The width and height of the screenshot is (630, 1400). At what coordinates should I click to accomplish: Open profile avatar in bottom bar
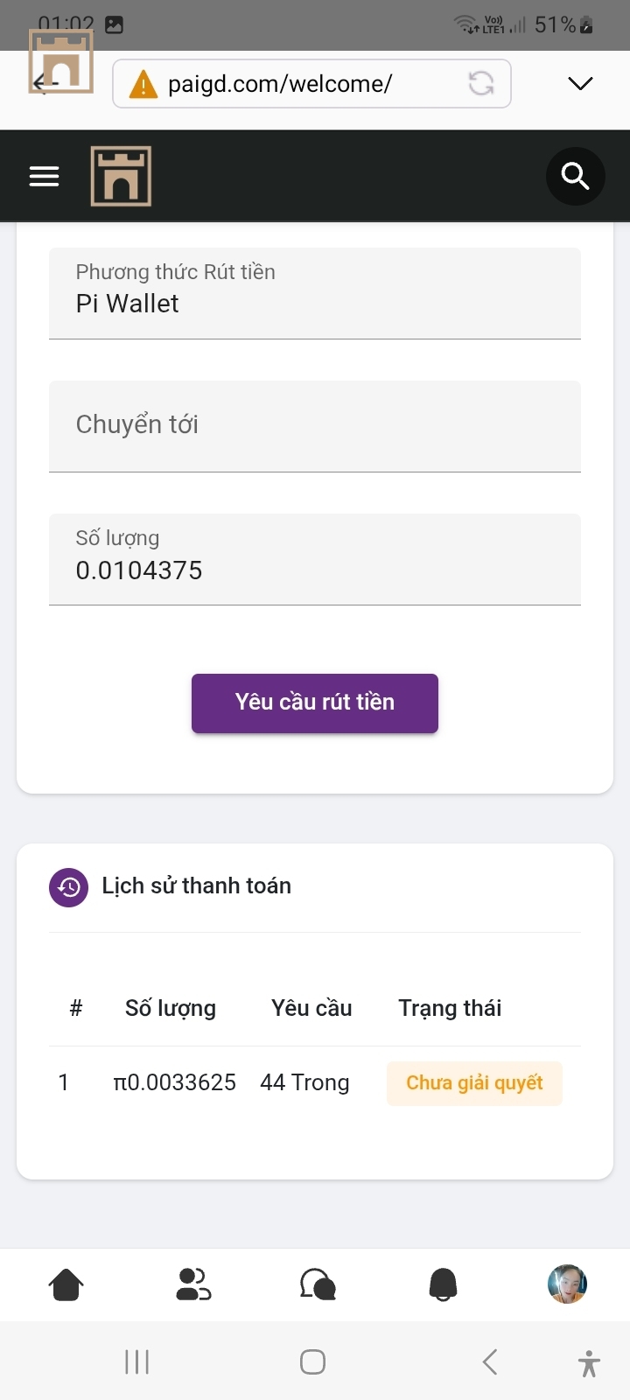[567, 1284]
